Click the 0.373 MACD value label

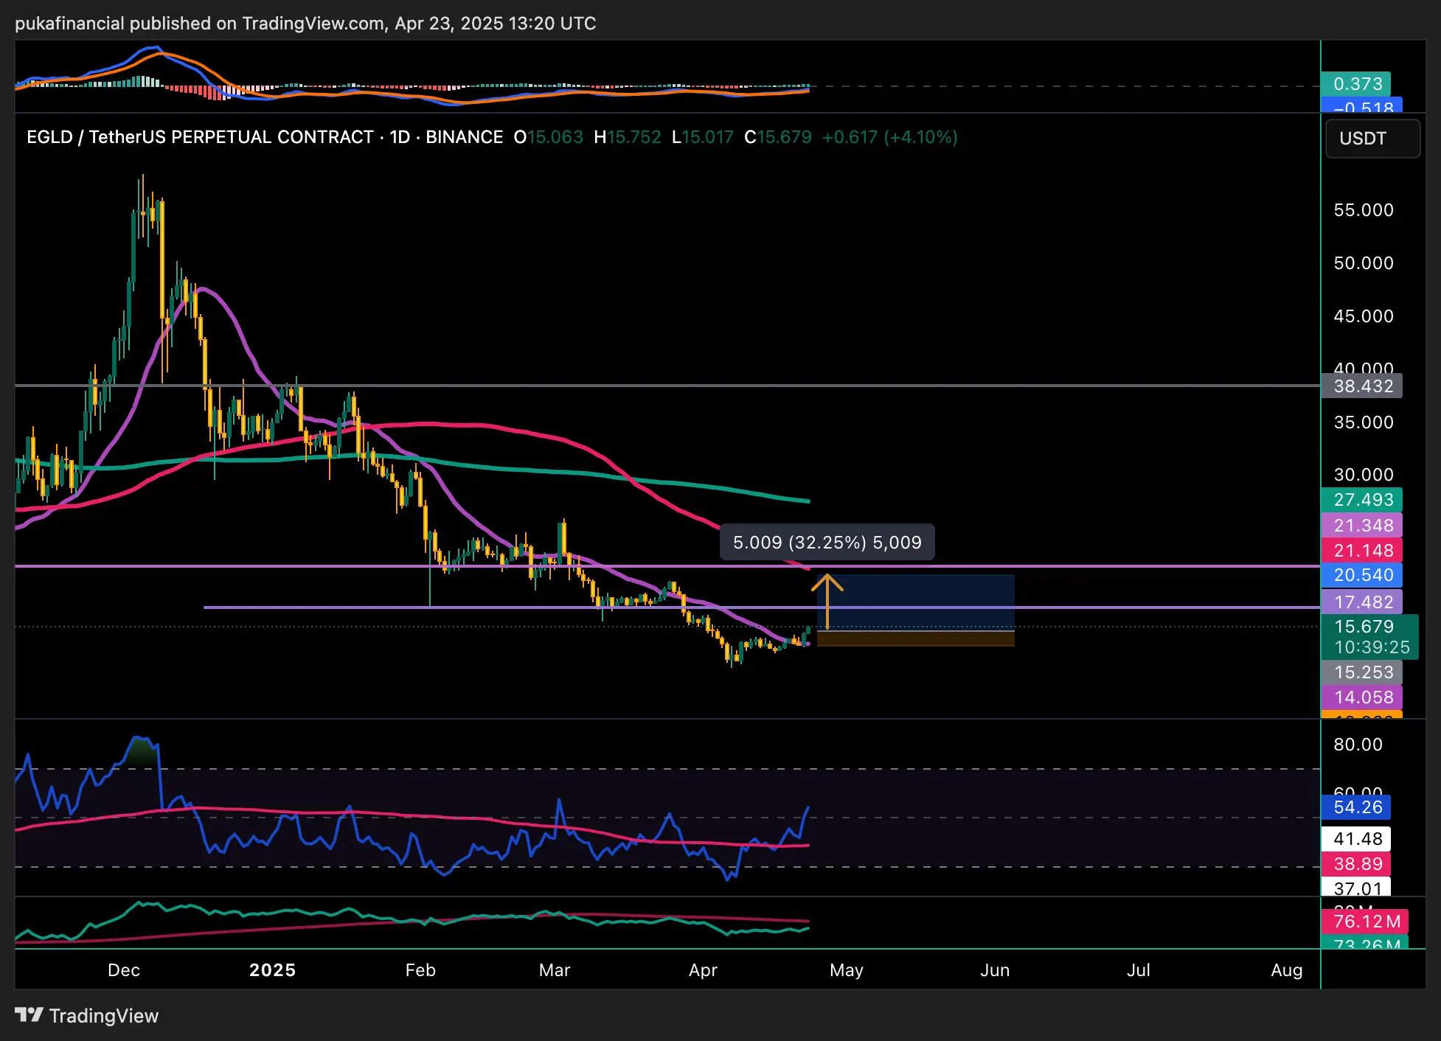[1356, 84]
